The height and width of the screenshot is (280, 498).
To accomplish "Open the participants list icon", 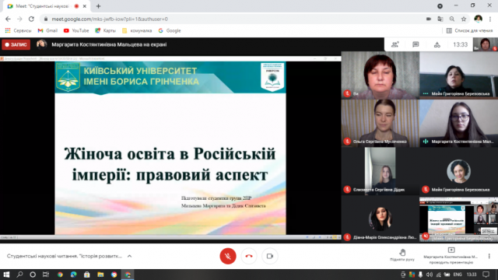I will click(395, 45).
